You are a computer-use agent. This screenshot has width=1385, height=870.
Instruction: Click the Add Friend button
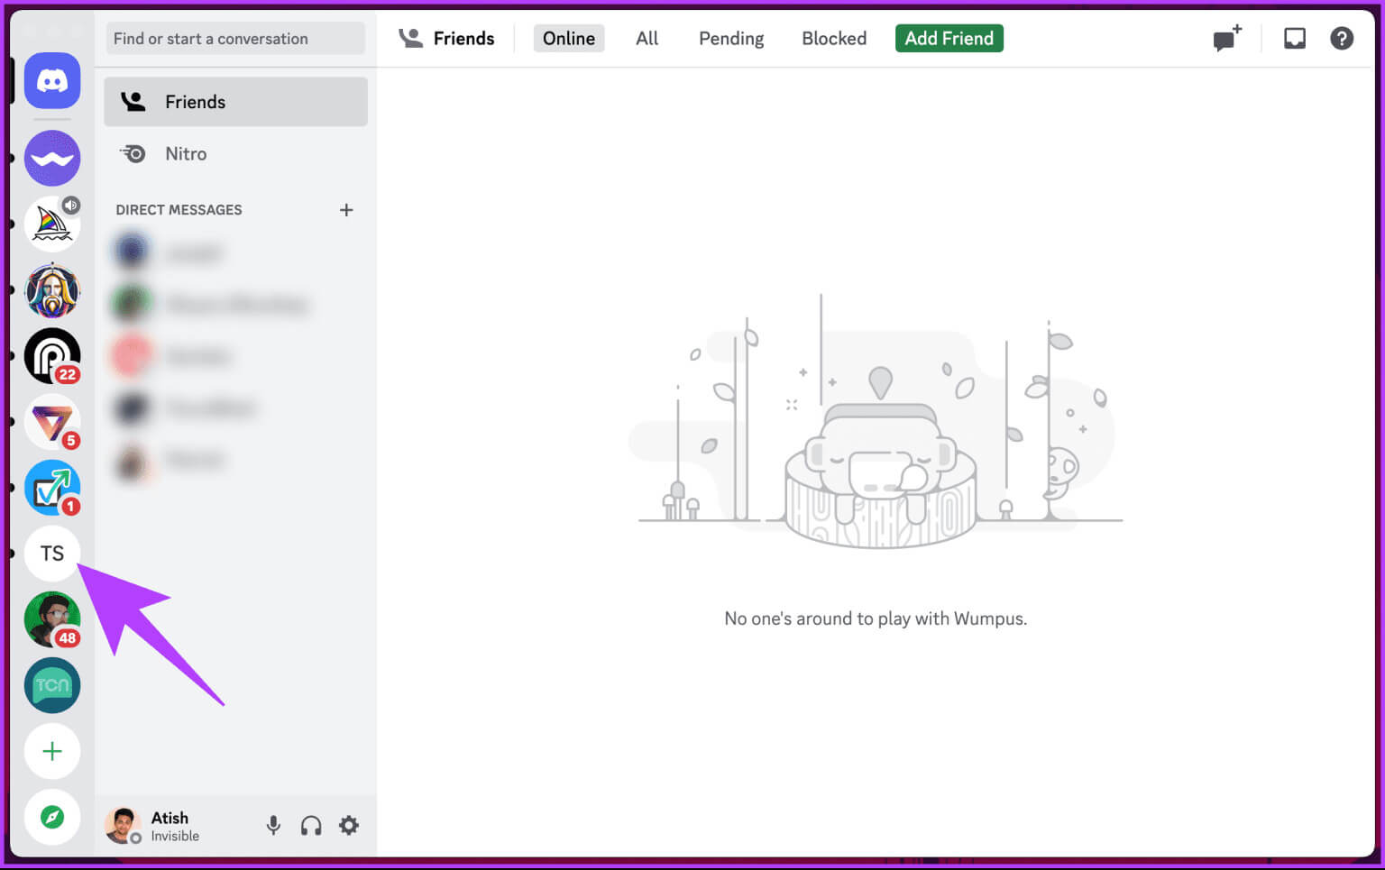(949, 39)
